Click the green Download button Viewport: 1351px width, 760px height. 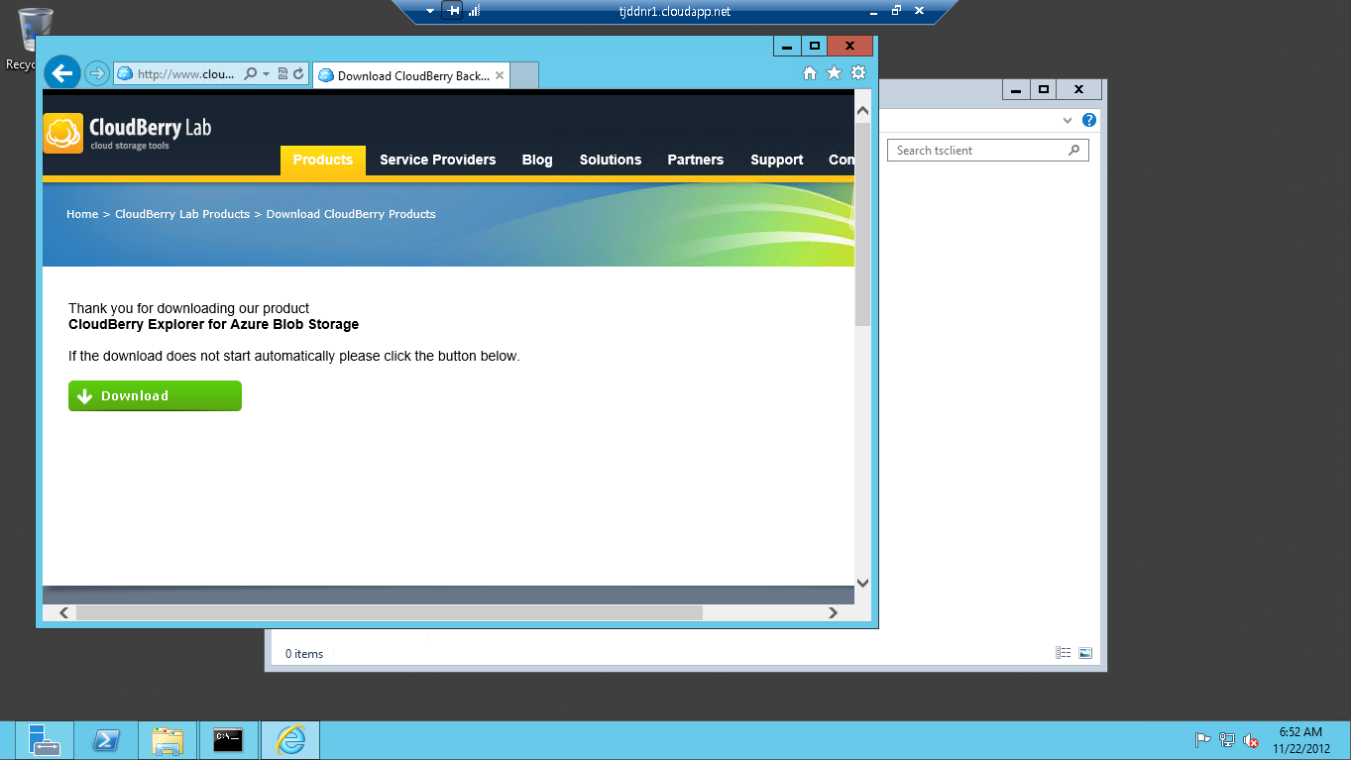pyautogui.click(x=155, y=395)
